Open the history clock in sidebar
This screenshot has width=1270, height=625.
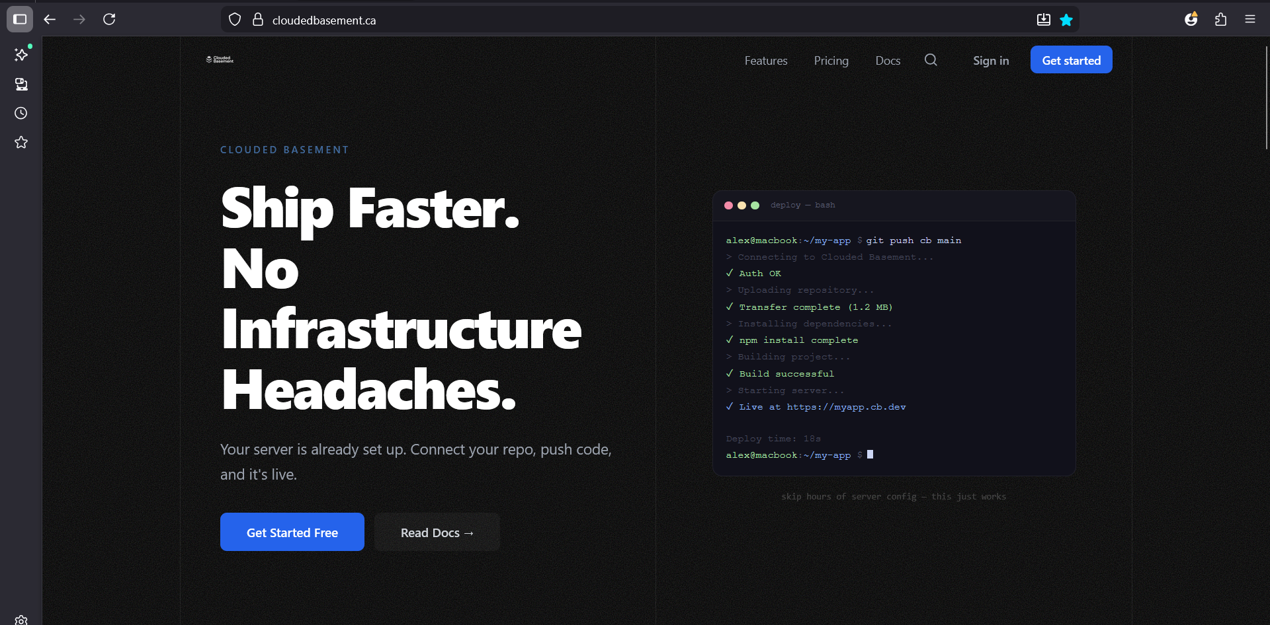click(x=21, y=113)
